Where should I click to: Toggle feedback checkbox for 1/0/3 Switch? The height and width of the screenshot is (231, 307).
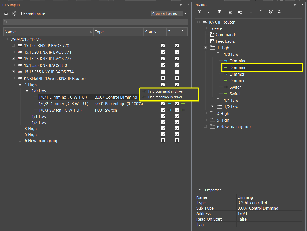click(x=177, y=110)
